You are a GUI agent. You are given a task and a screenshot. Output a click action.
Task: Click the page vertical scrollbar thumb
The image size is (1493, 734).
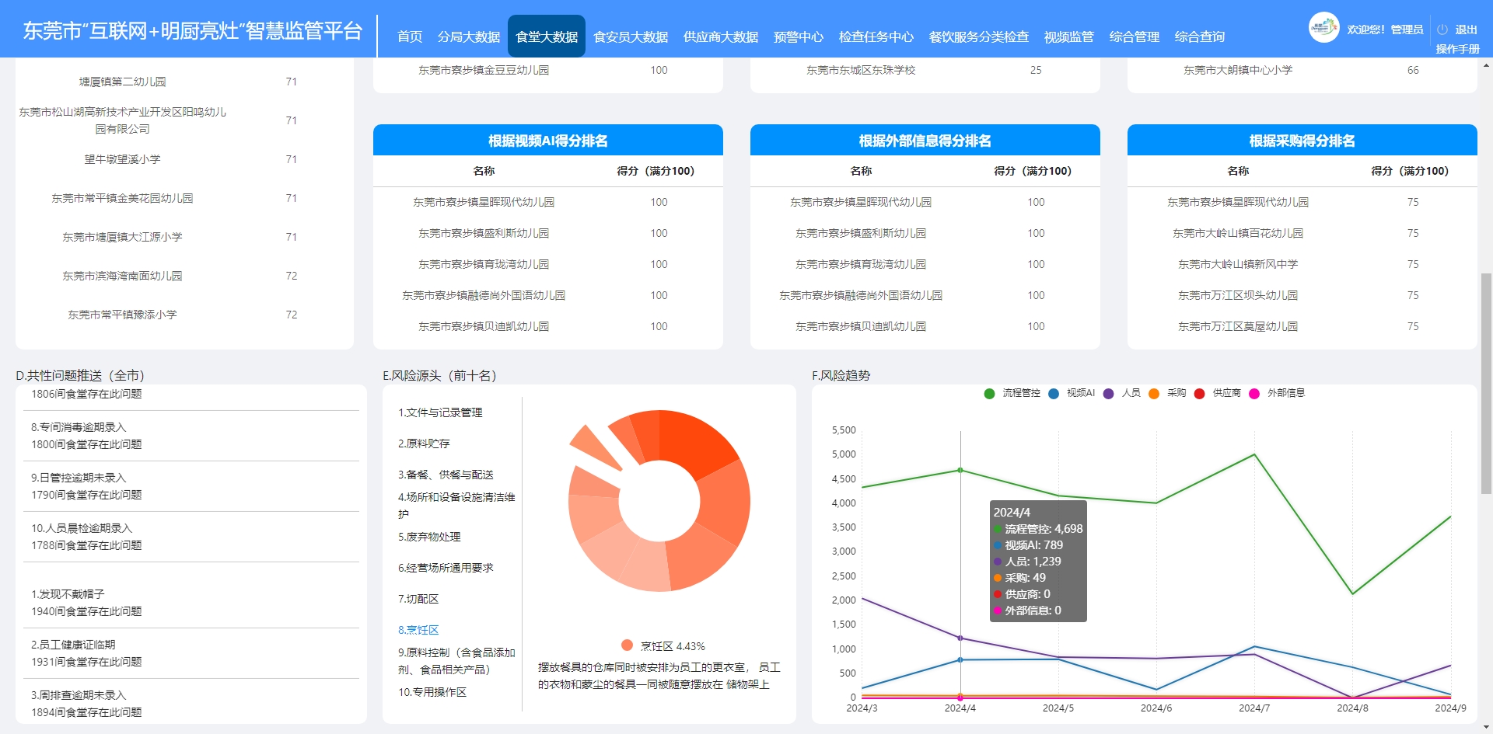(1486, 383)
